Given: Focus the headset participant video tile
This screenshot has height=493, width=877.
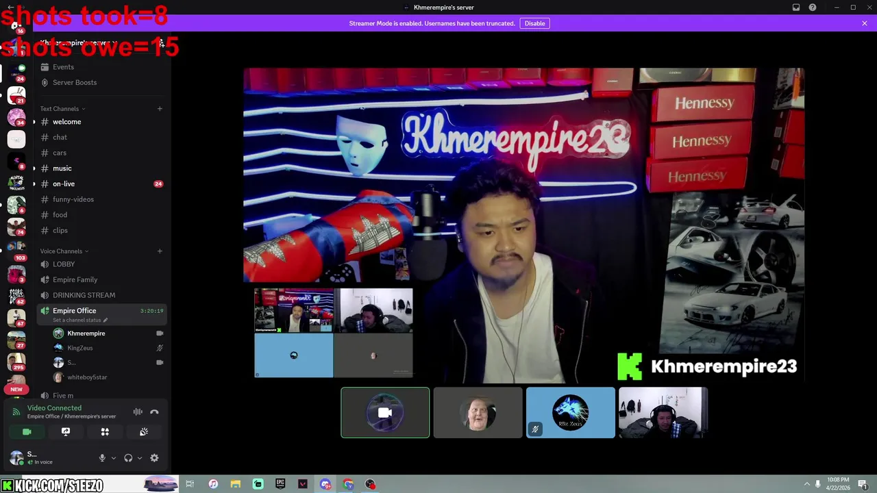Looking at the screenshot, I should pos(663,412).
